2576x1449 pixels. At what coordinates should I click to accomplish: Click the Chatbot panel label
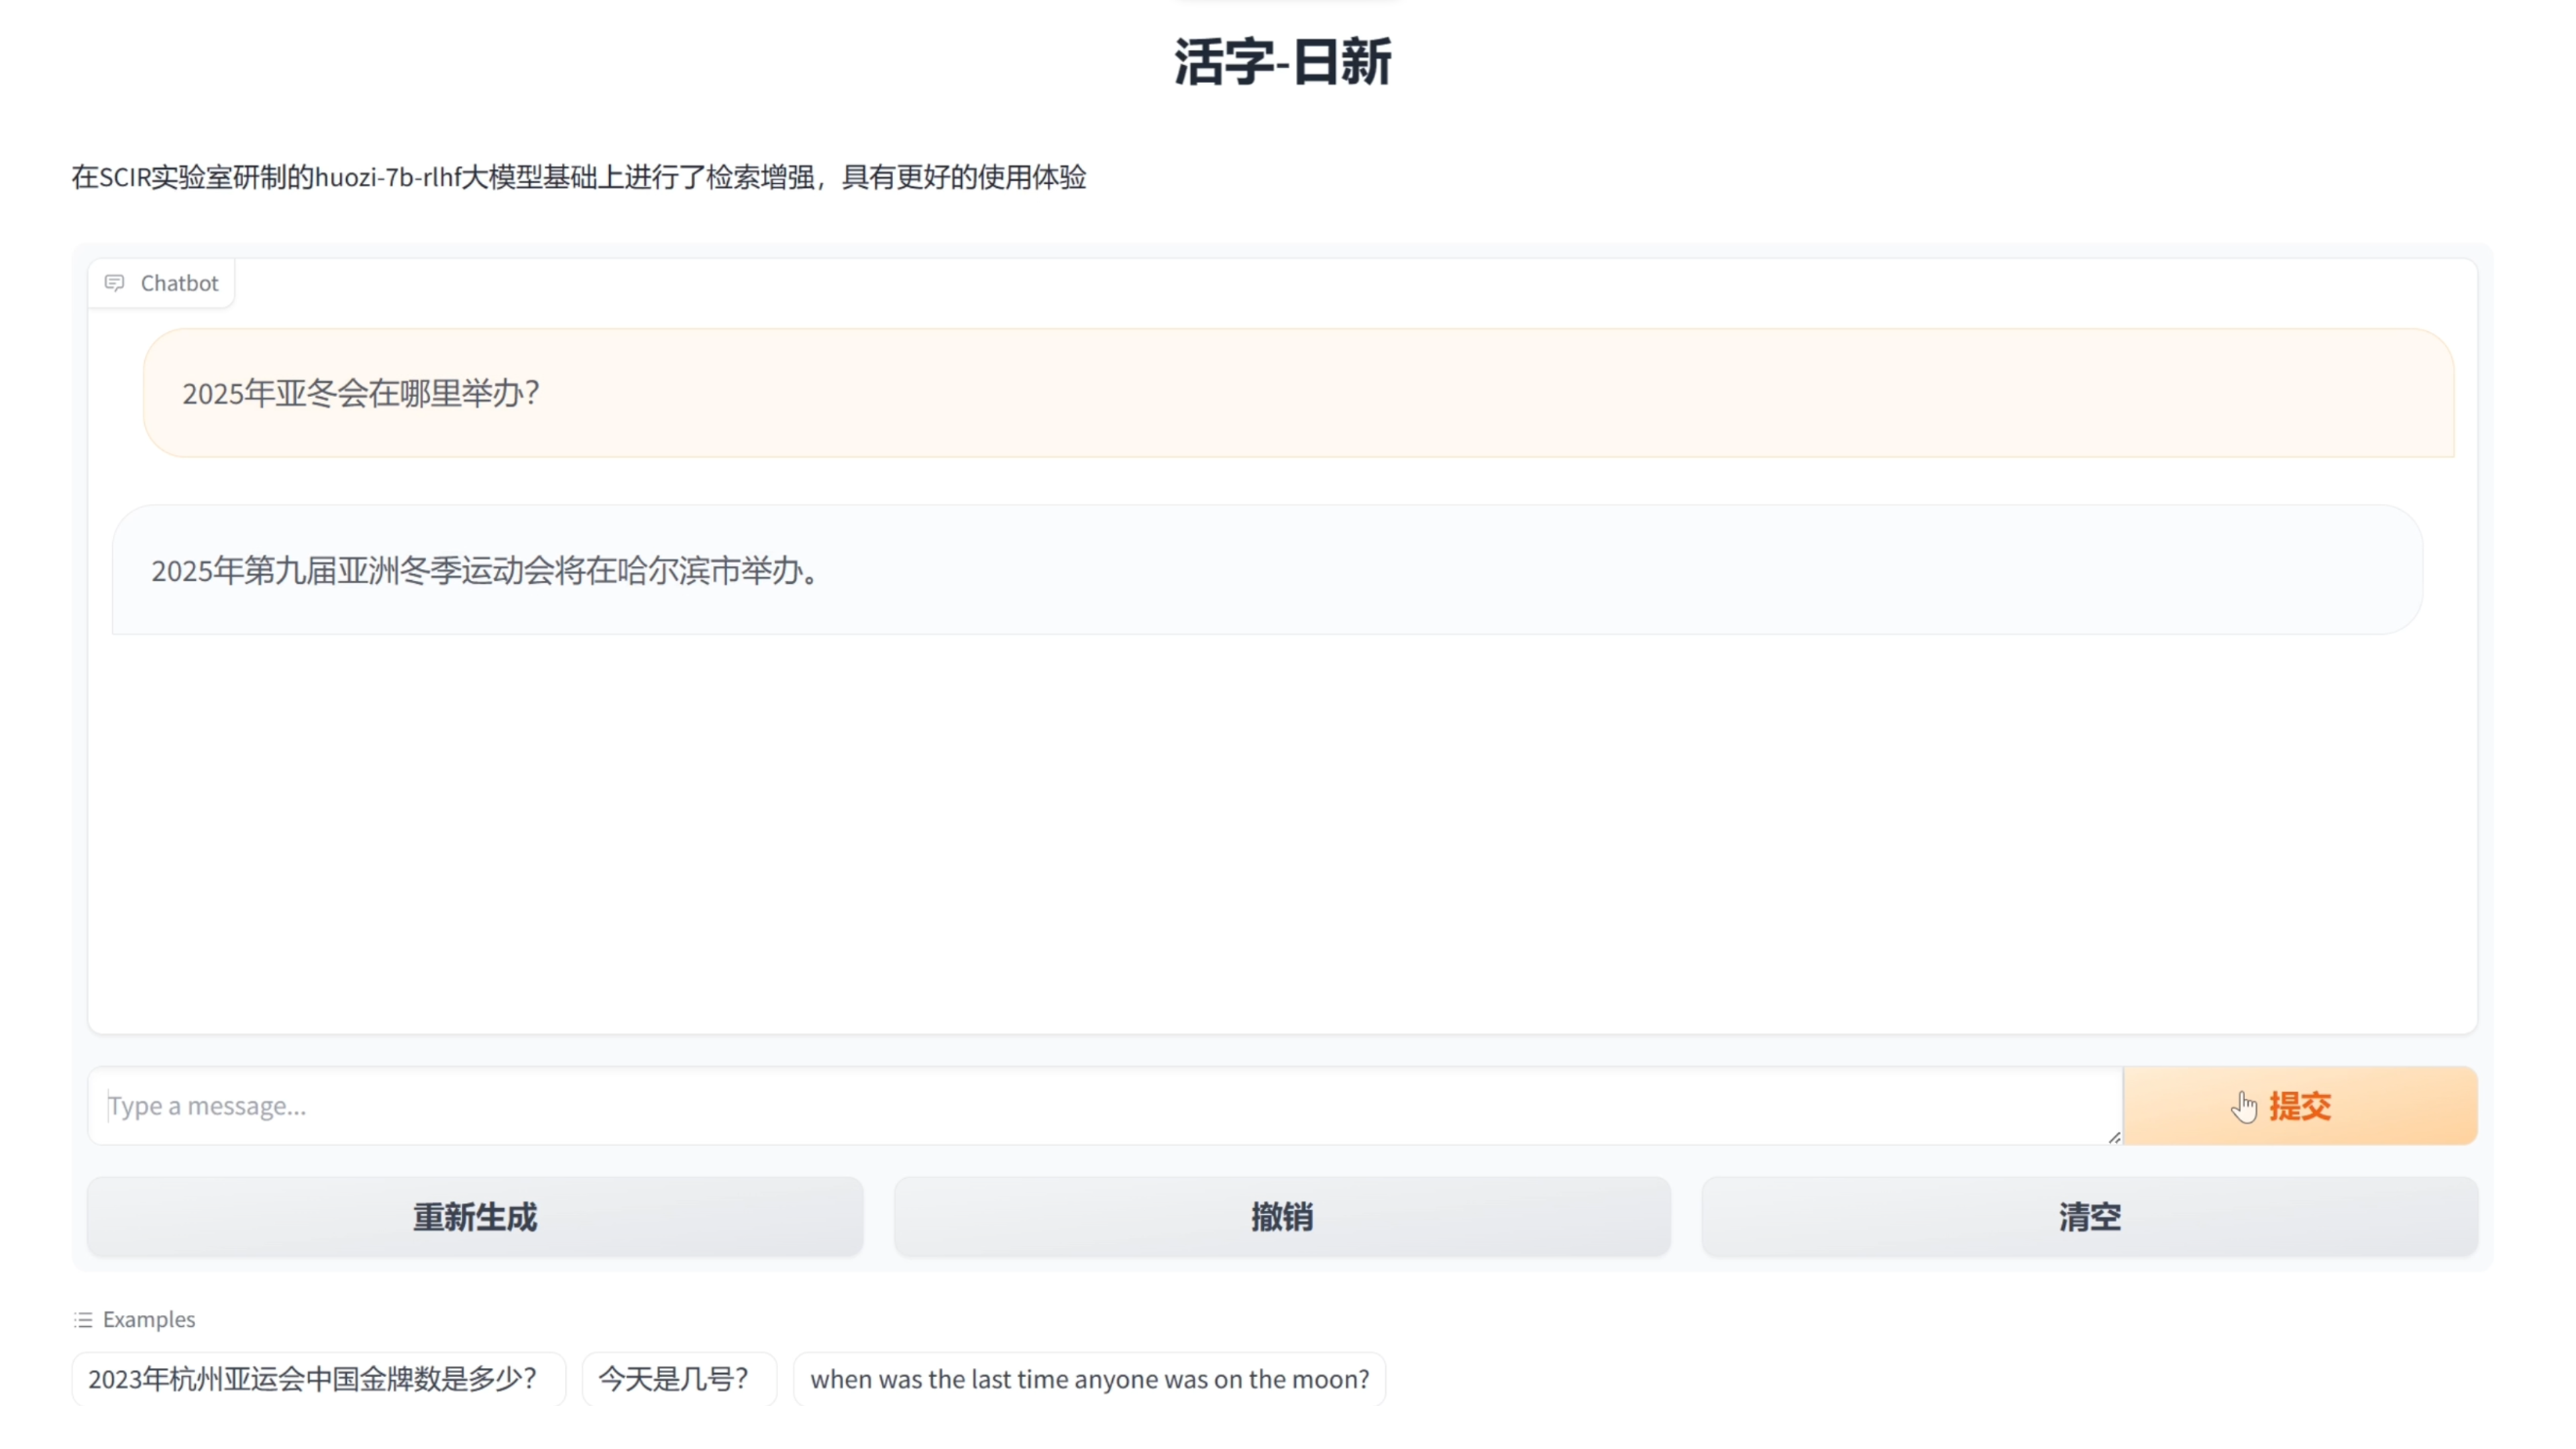pos(179,283)
